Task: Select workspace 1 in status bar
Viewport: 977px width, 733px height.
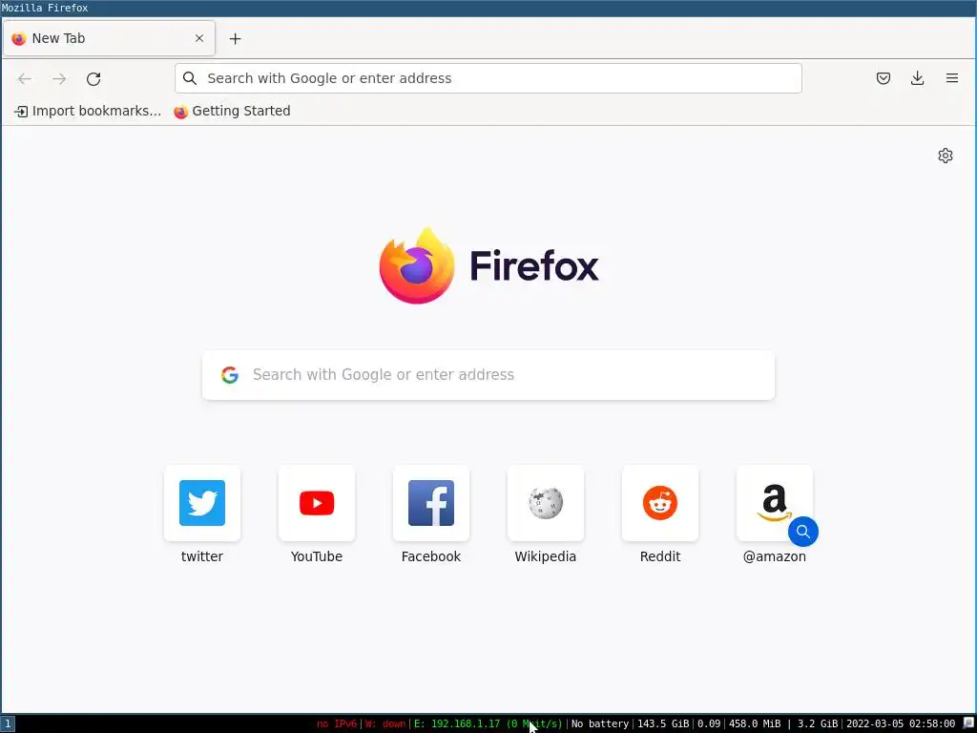Action: coord(7,723)
